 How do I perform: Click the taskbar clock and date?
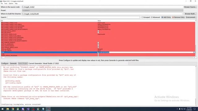(189, 109)
